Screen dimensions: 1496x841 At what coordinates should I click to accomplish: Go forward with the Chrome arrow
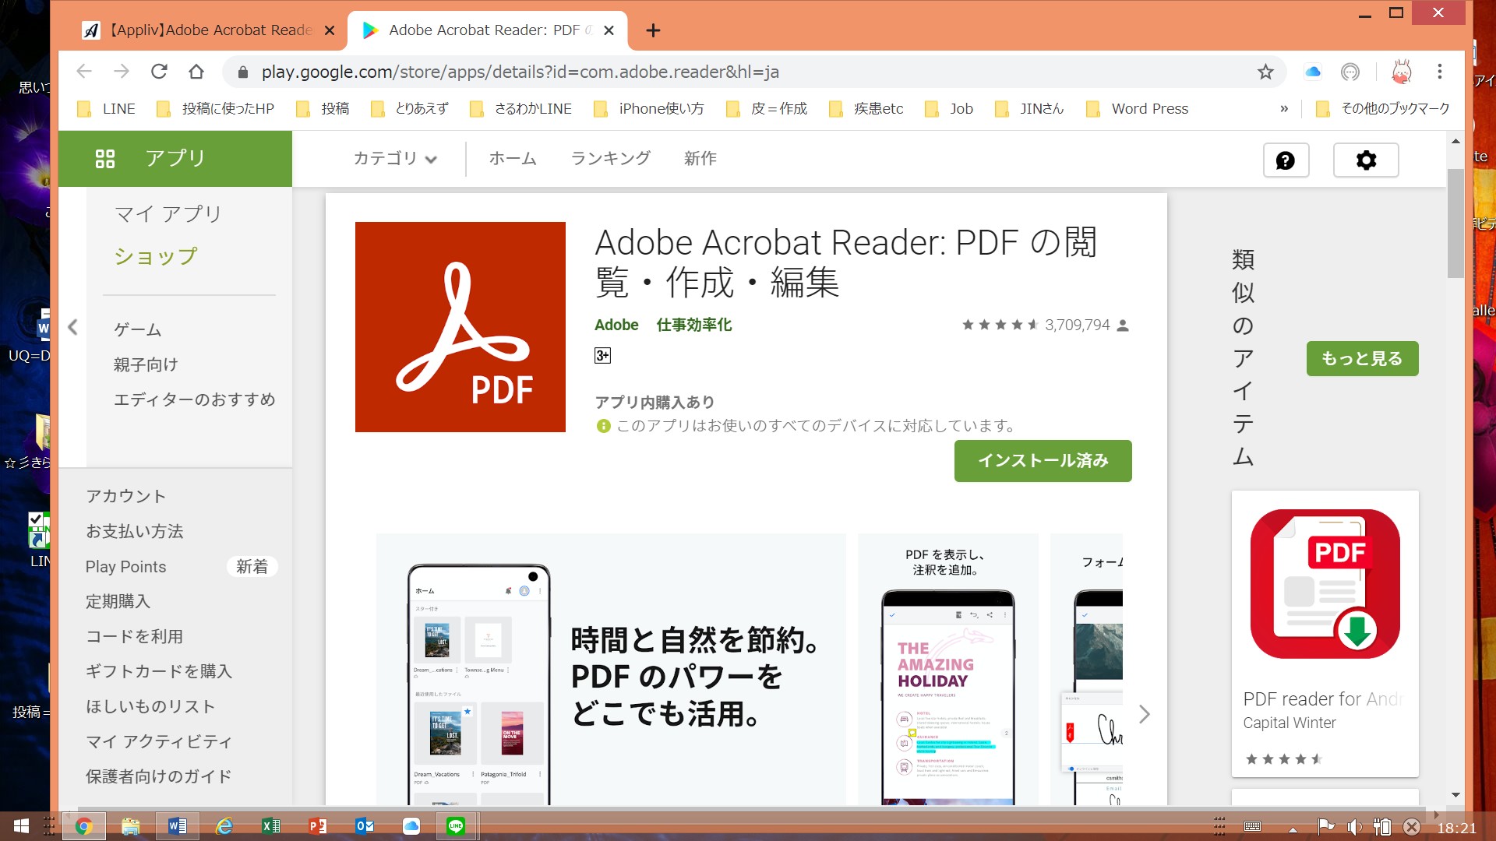tap(122, 72)
